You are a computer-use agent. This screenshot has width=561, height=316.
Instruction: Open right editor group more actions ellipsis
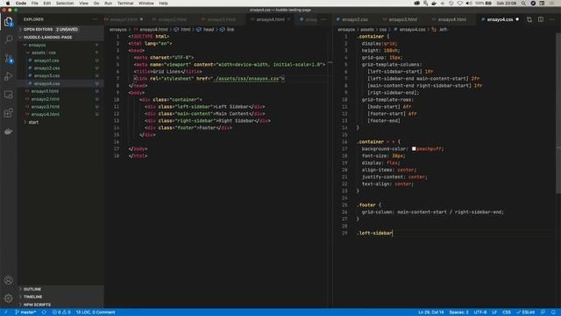point(552,19)
